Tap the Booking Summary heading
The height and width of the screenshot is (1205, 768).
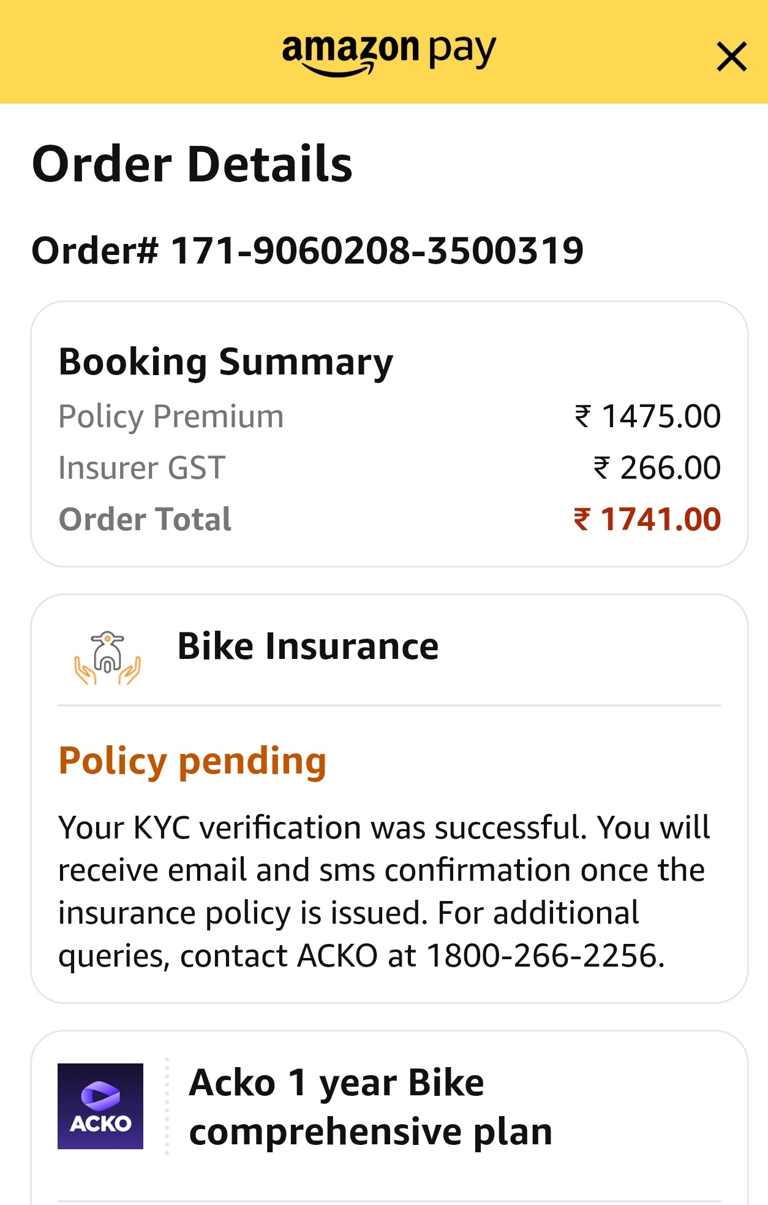(x=225, y=362)
